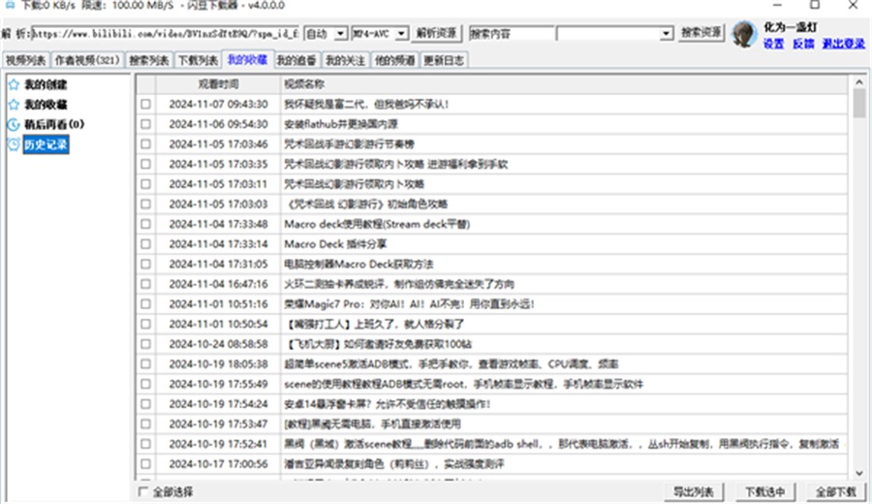
Task: Click the 搜索内容 search field
Action: (511, 34)
